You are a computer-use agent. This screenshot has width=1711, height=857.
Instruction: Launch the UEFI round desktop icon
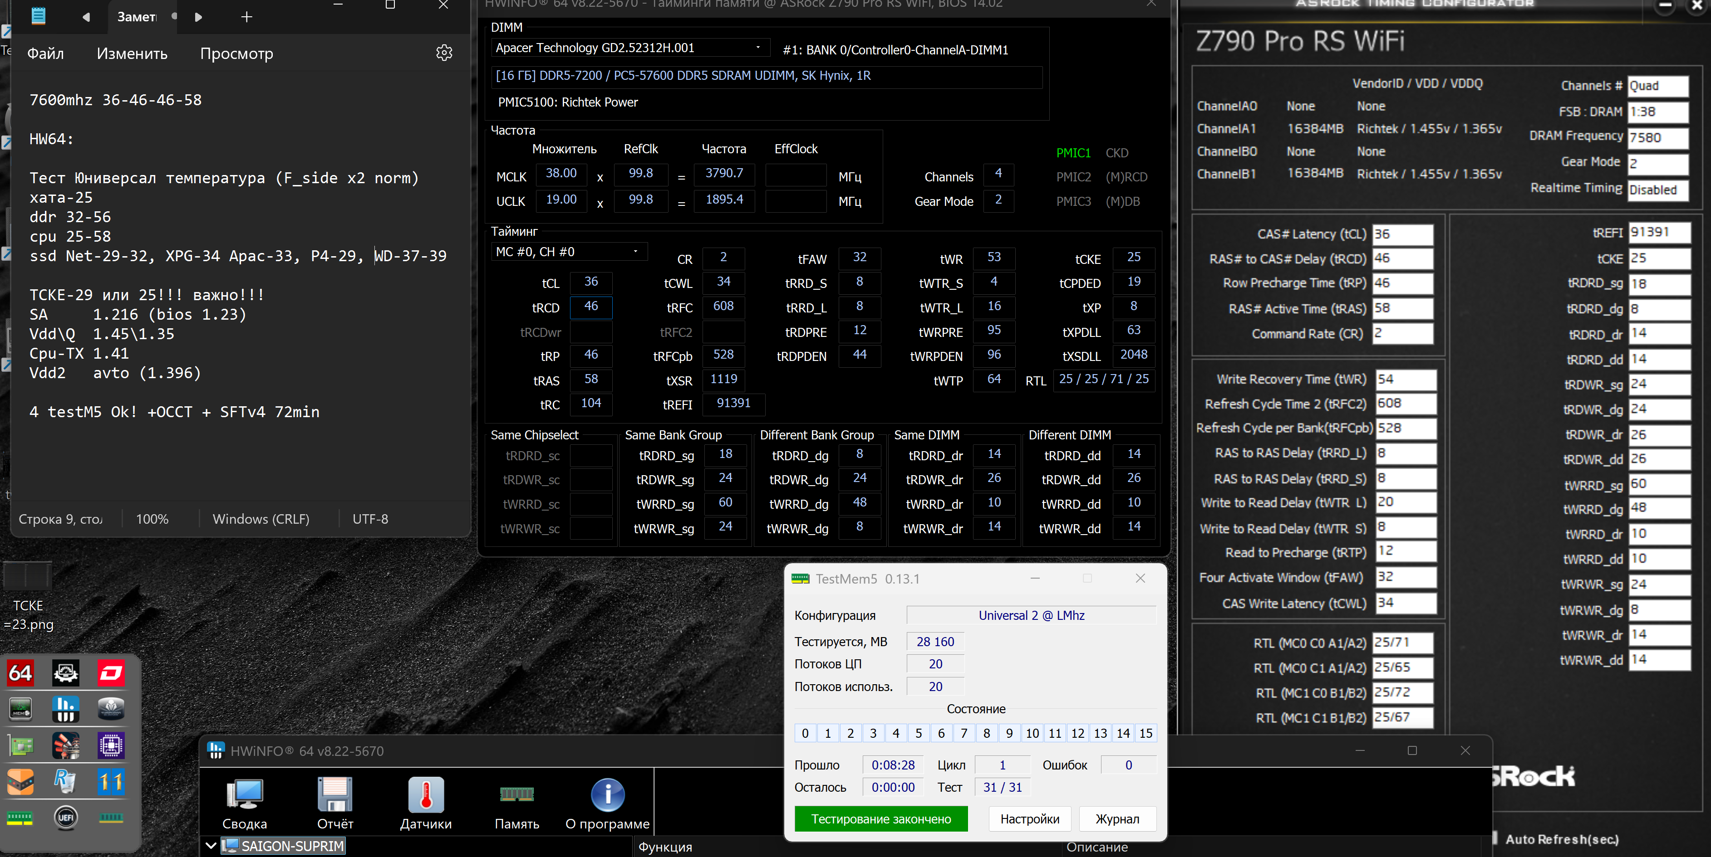click(65, 817)
